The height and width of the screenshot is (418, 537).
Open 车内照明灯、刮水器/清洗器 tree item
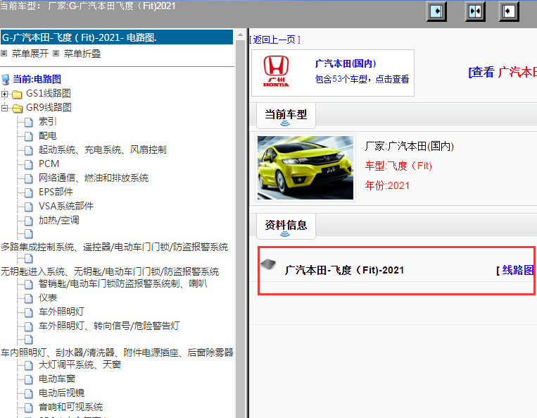pos(117,352)
